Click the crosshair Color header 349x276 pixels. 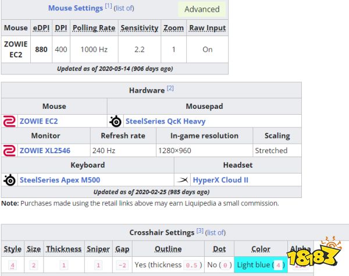click(261, 249)
